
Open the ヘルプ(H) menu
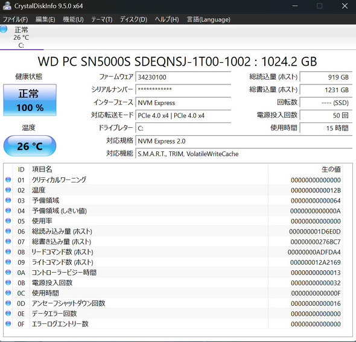[167, 19]
